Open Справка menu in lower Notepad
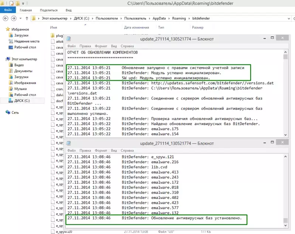The width and height of the screenshot is (295, 234). [127, 150]
